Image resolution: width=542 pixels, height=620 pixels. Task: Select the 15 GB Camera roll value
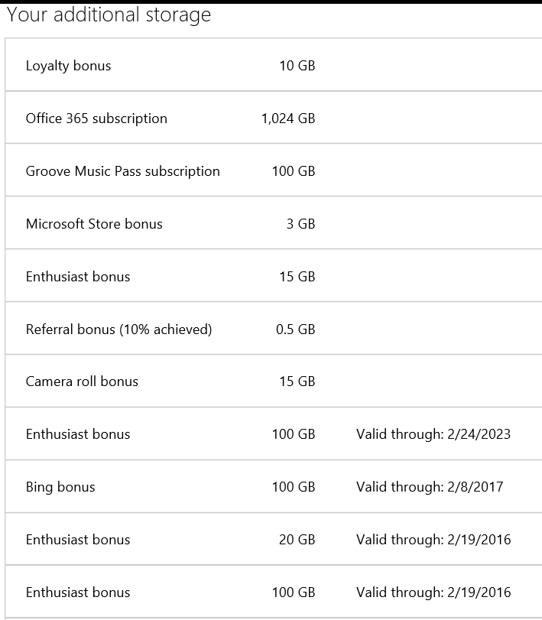tap(297, 381)
